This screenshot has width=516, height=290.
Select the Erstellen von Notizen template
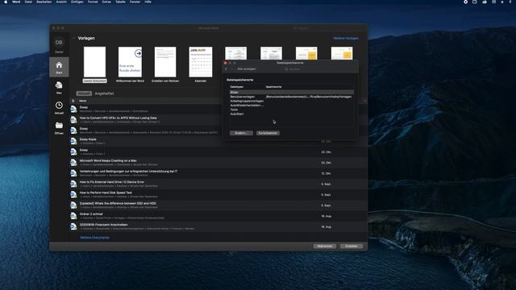[165, 64]
